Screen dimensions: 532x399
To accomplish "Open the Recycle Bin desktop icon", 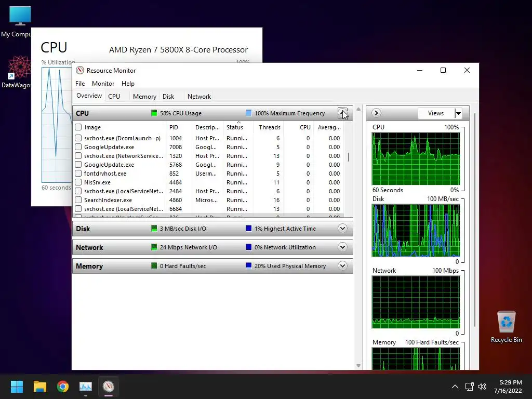I will 506,327.
